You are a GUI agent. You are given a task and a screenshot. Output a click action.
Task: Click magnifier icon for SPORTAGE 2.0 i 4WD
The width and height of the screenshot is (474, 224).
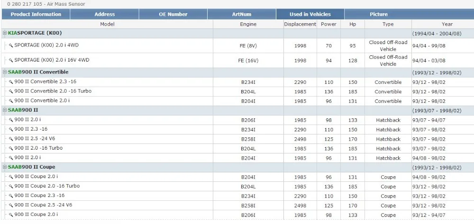[x=10, y=45]
